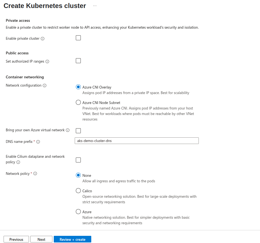Go to Next step
Screen dimensions: 260x243
tap(41, 239)
